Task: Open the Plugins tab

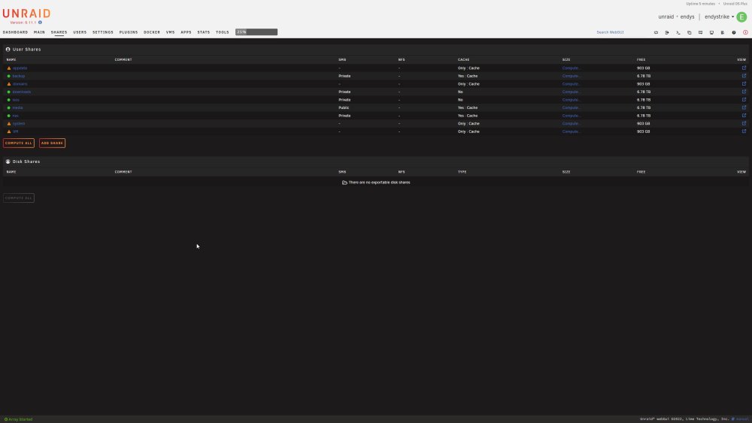Action: pos(129,32)
